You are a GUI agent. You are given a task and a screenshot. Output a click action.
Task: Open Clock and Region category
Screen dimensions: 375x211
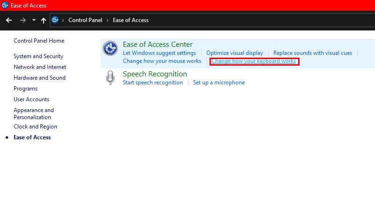click(x=35, y=127)
